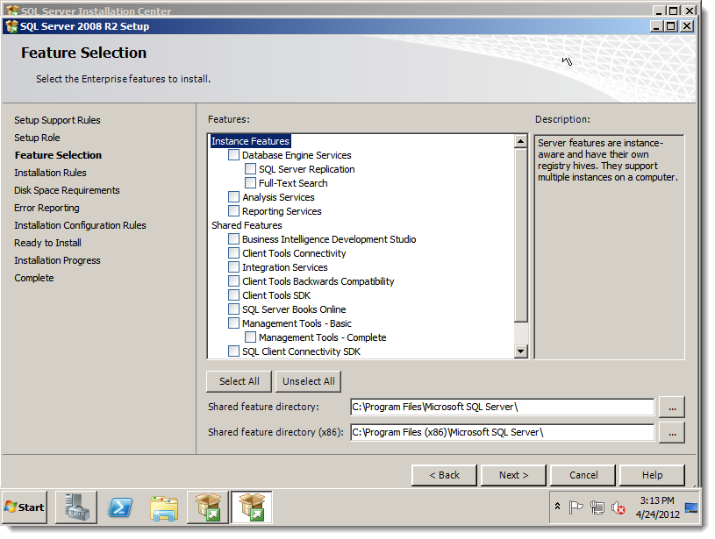715x539 pixels.
Task: Proceed with the Next button
Action: [513, 475]
